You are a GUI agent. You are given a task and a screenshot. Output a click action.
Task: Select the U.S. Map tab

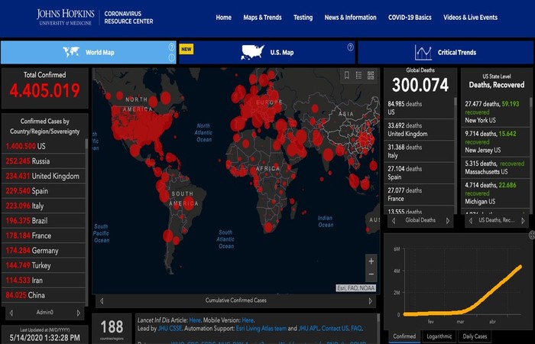tap(267, 53)
